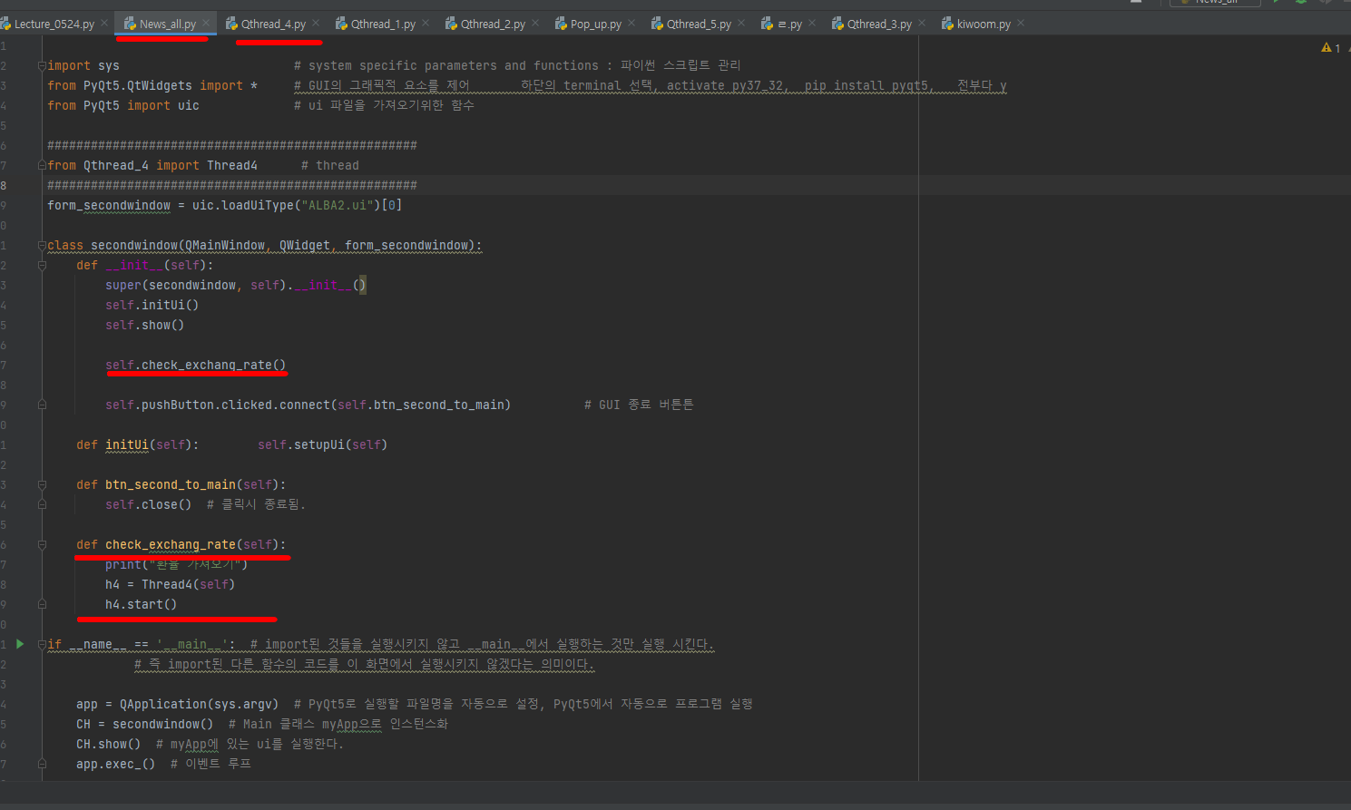This screenshot has height=810, width=1351.
Task: Open the warning indicator showing 1 problem
Action: 1331,47
